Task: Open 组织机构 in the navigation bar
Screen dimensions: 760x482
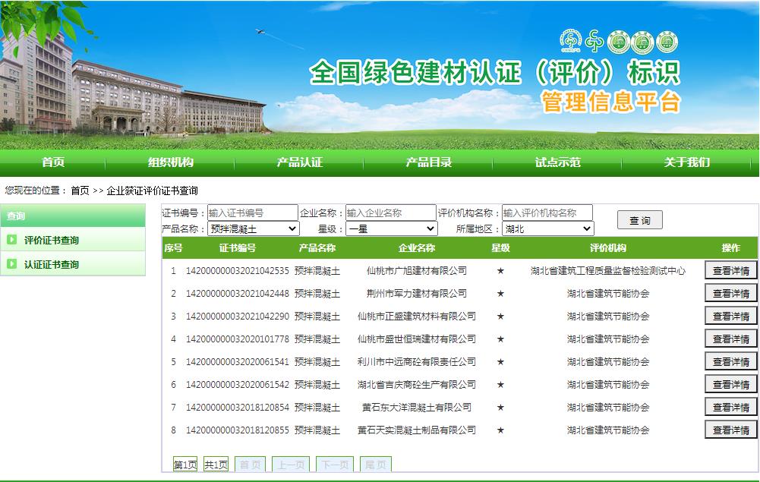Action: tap(170, 162)
